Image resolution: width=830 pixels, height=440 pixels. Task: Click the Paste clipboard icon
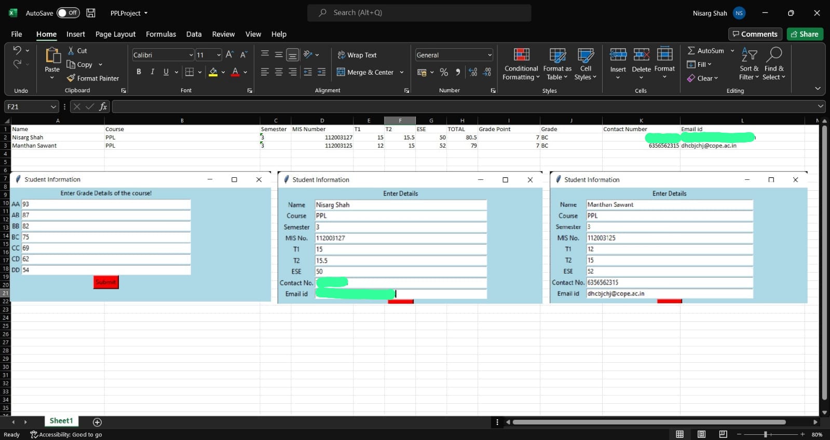pos(52,55)
